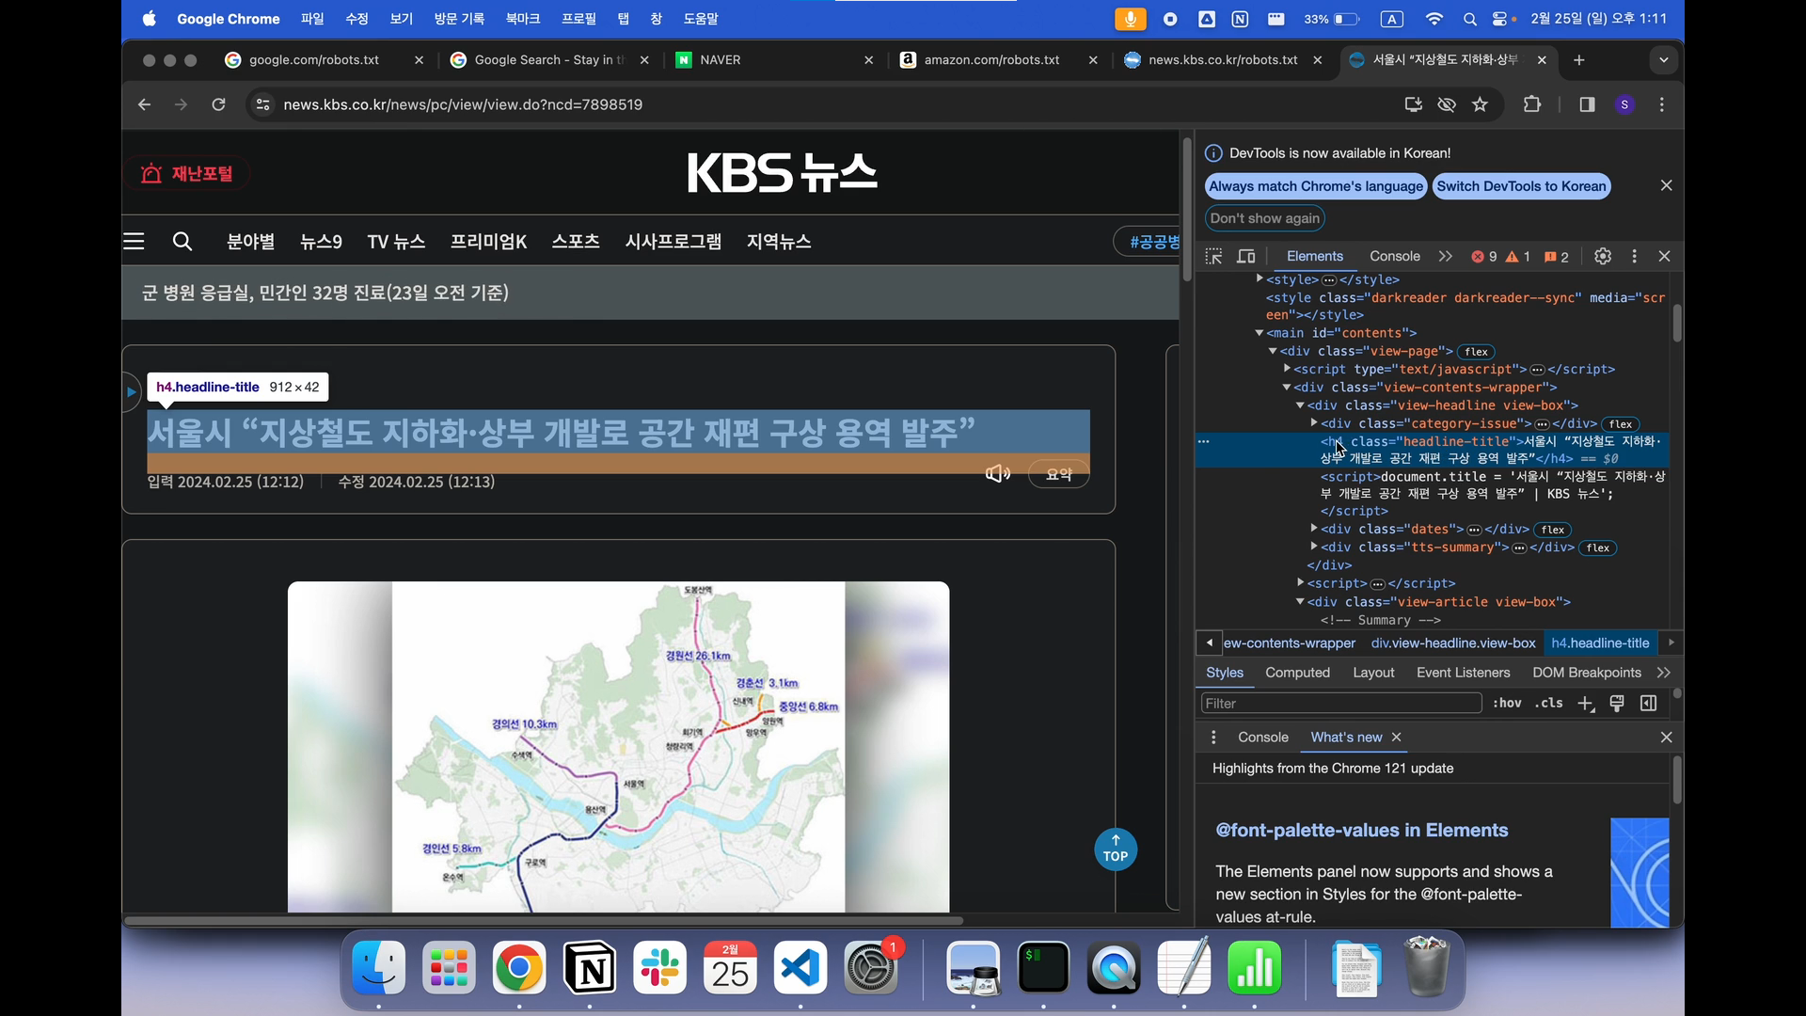Click the inspect element picker icon

coord(1213,257)
